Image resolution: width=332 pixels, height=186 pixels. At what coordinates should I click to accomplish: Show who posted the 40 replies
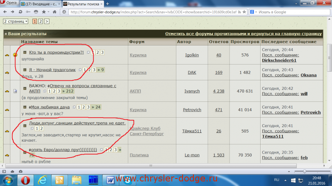pos(219,55)
